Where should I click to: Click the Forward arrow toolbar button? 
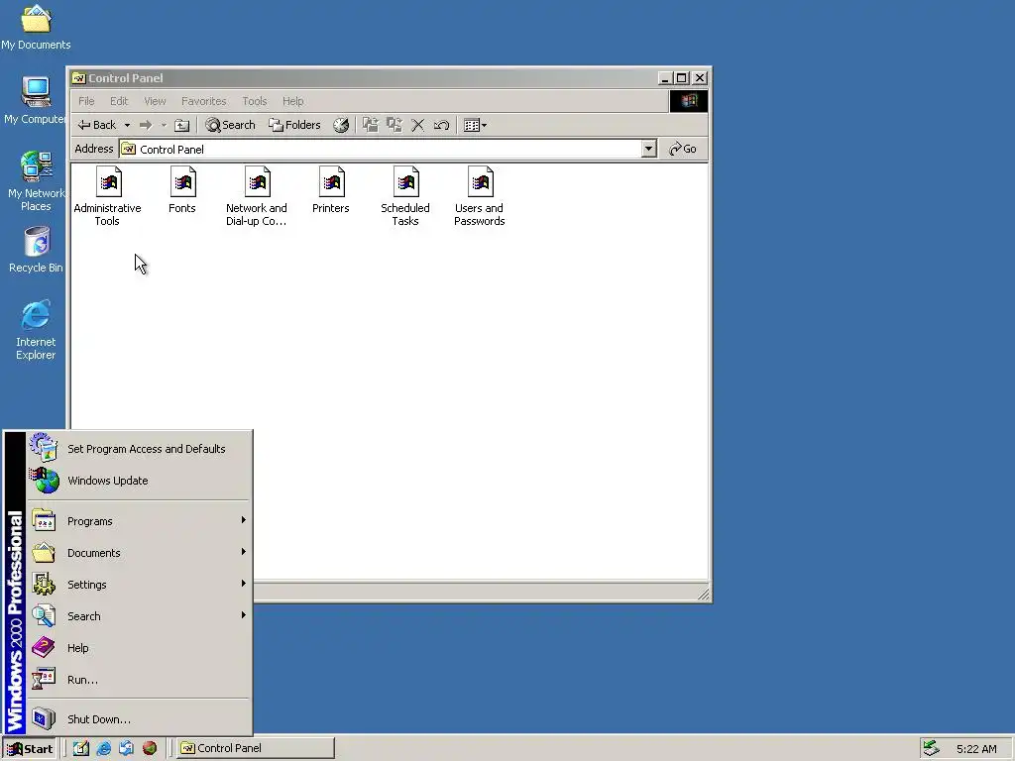tap(146, 125)
